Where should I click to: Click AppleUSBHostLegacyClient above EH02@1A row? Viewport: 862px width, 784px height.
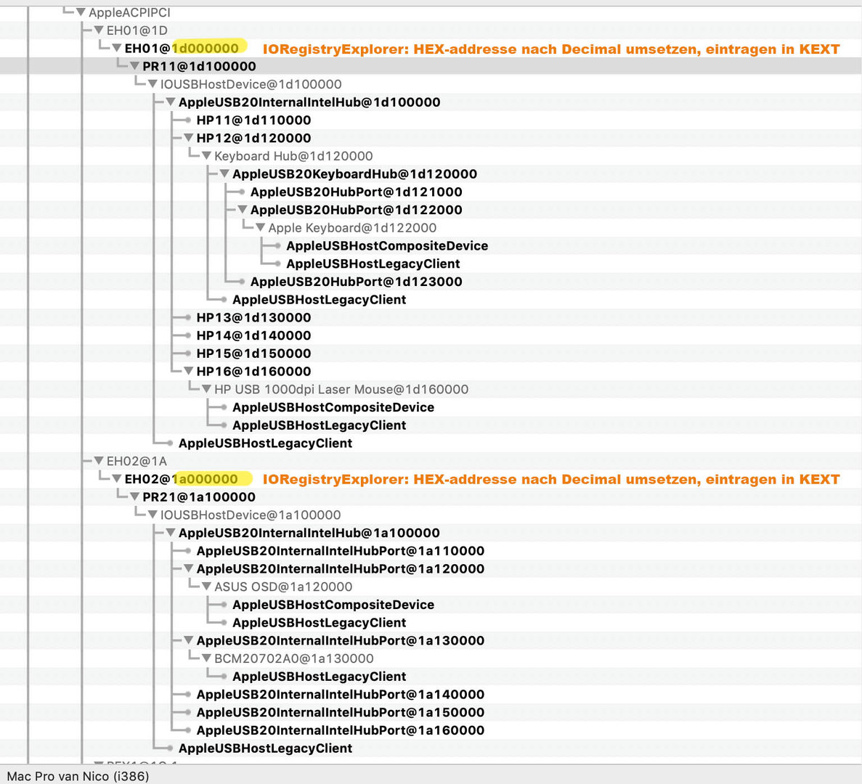pos(265,443)
